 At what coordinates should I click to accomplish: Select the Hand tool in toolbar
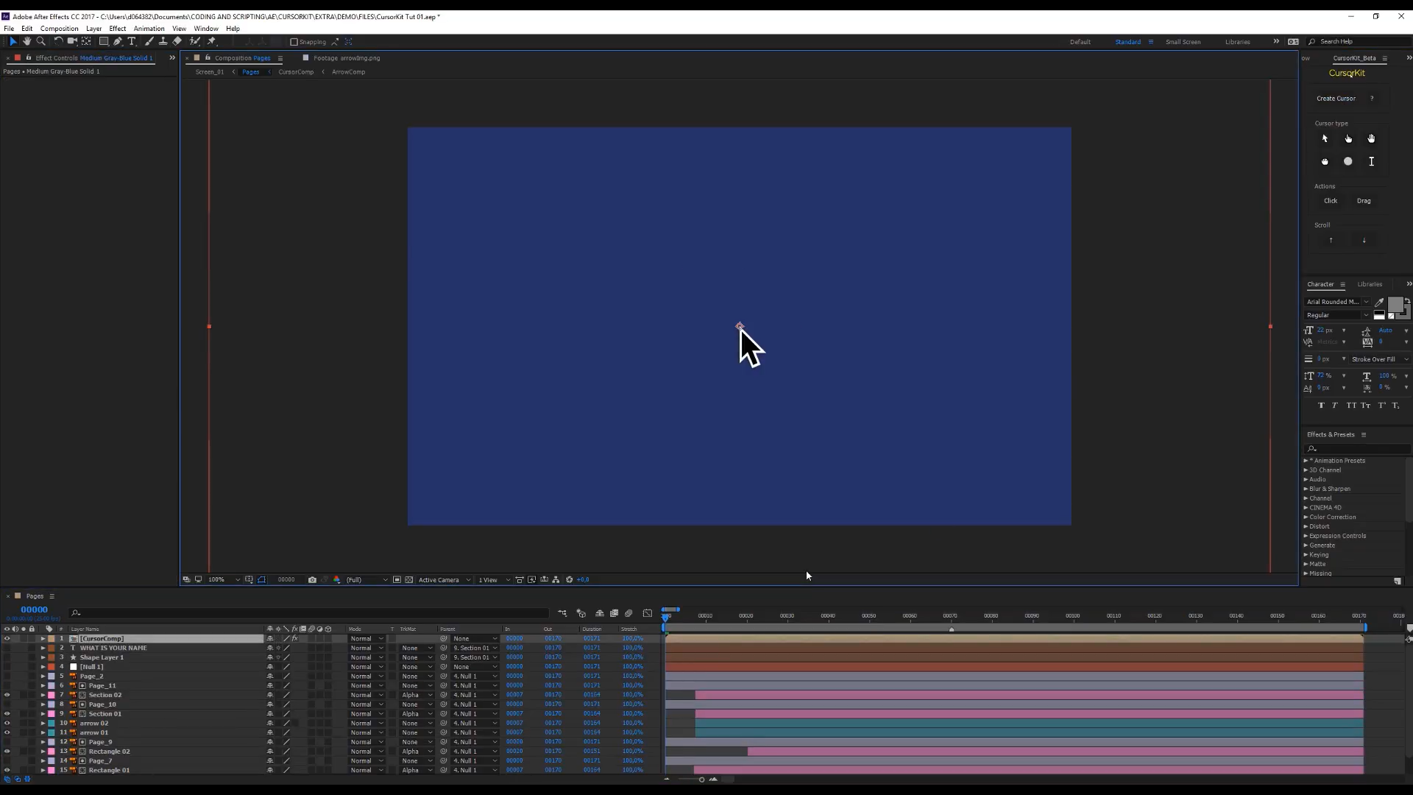coord(26,41)
